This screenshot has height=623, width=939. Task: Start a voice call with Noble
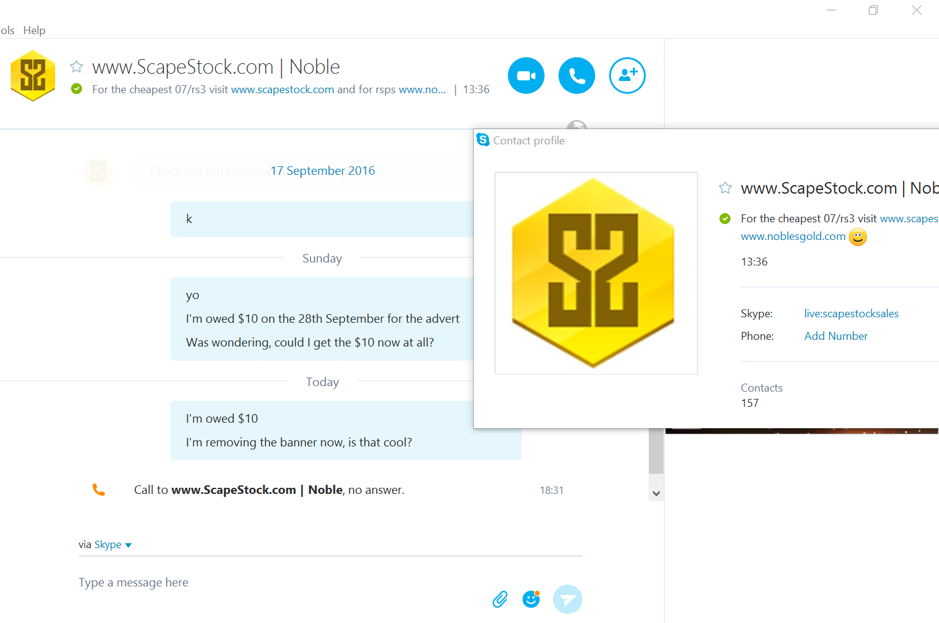click(x=577, y=76)
